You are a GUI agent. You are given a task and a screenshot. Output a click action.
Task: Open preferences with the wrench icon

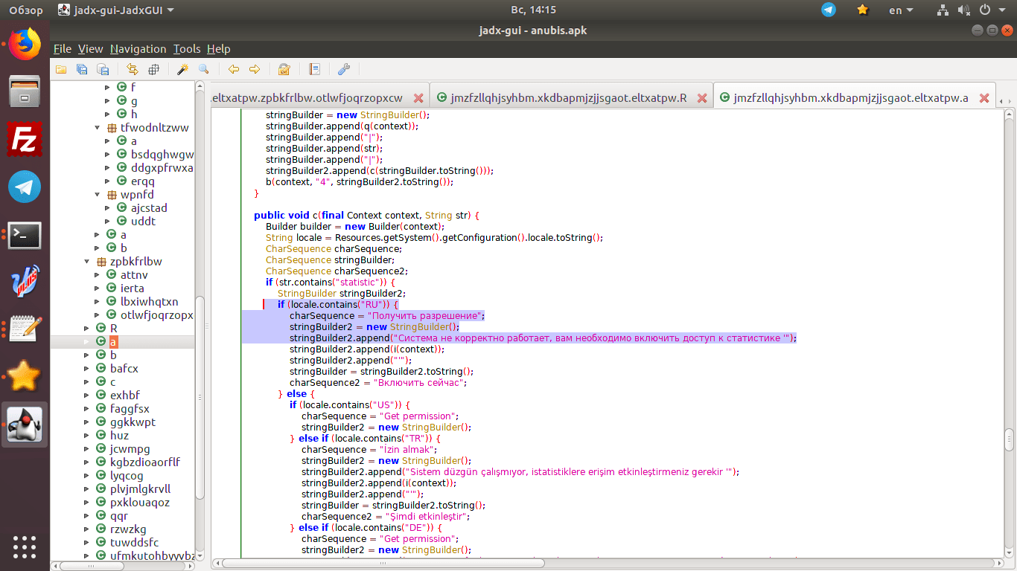click(344, 69)
